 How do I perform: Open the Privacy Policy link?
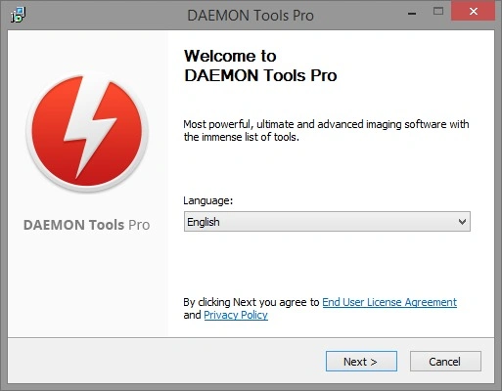pos(236,315)
